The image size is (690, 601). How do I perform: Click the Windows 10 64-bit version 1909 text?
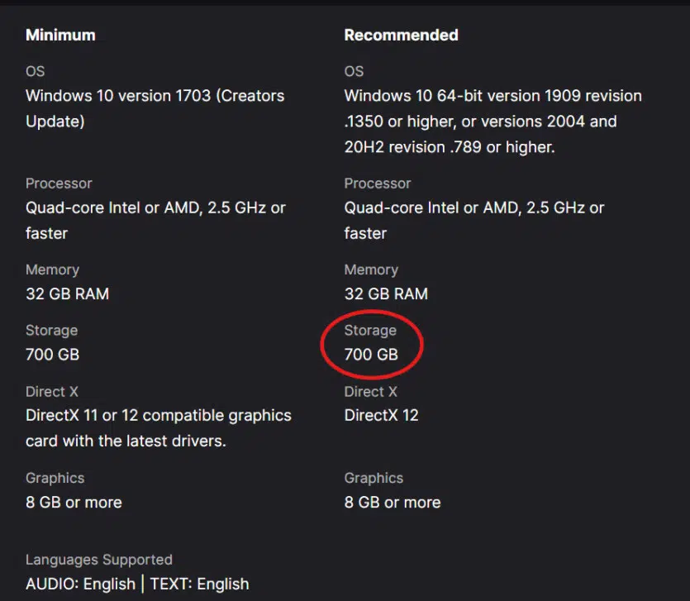click(x=493, y=96)
